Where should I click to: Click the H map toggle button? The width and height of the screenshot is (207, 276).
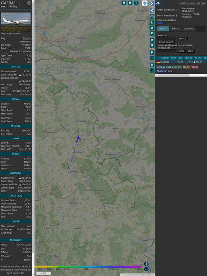[x=130, y=3]
